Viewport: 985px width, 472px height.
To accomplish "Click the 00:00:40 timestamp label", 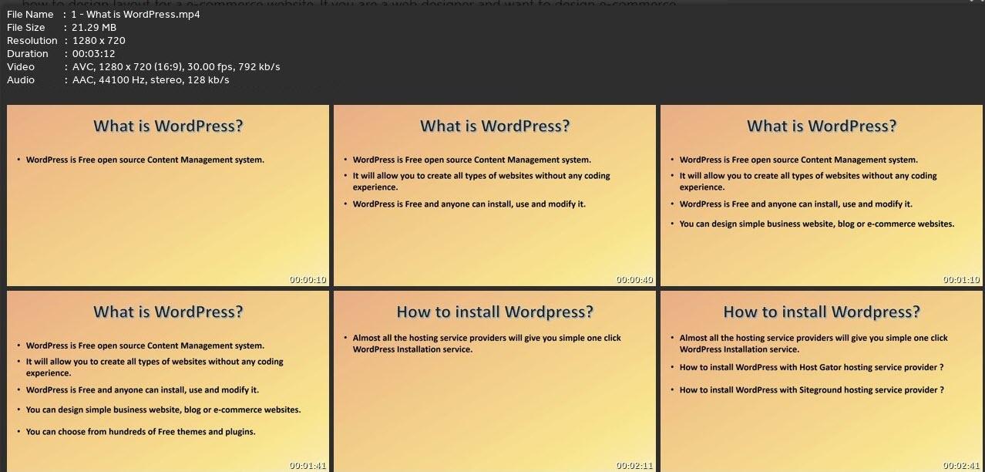I will point(635,280).
